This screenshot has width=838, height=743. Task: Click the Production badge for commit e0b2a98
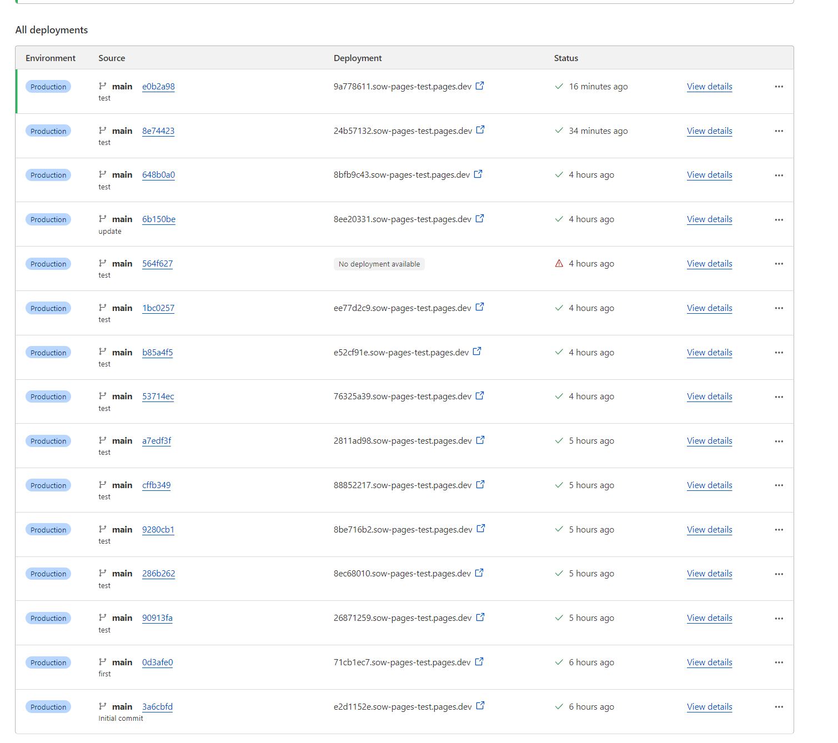(48, 87)
